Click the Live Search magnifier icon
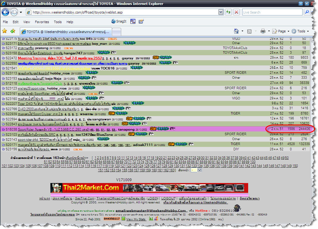The image size is (318, 229). [307, 12]
